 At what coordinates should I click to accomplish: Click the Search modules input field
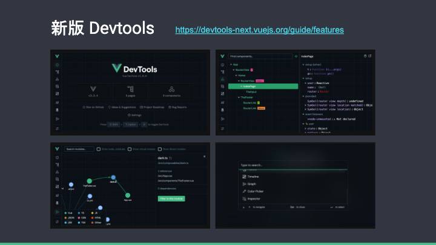pos(79,149)
